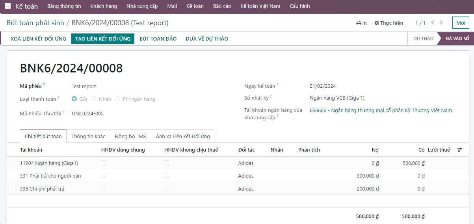Viewport: 474px width, 224px height.
Task: Select DỰ THẢO status stage
Action: pos(424,39)
